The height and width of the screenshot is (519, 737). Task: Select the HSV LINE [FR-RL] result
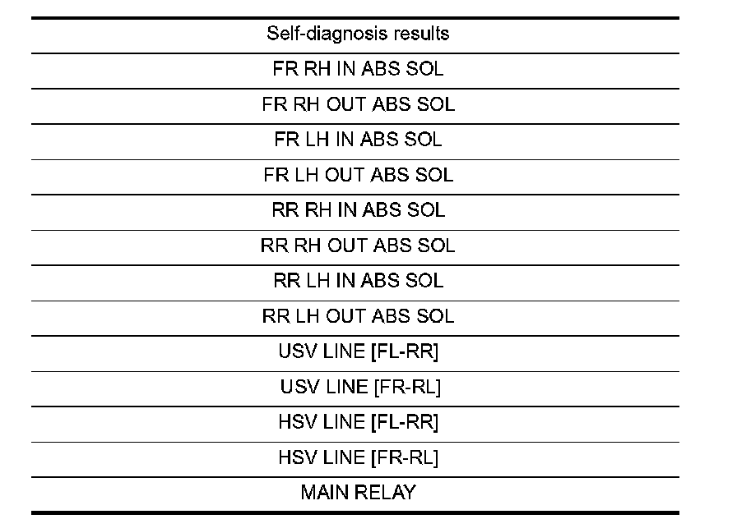pos(358,457)
